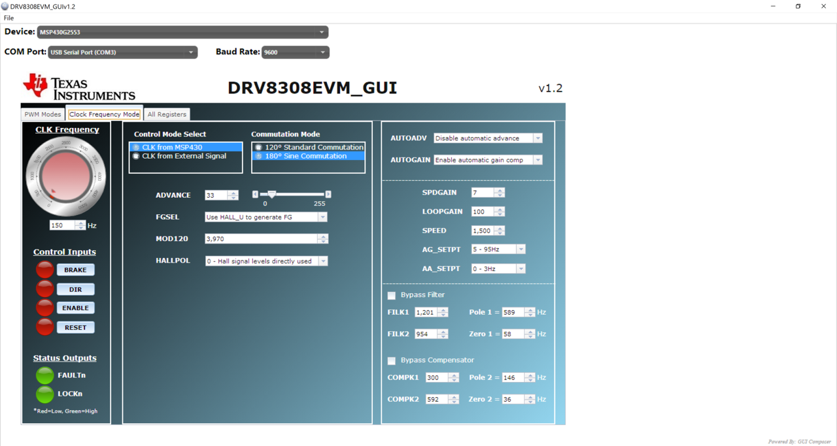Click the SPDGAIN spinner arrows

pyautogui.click(x=500, y=193)
